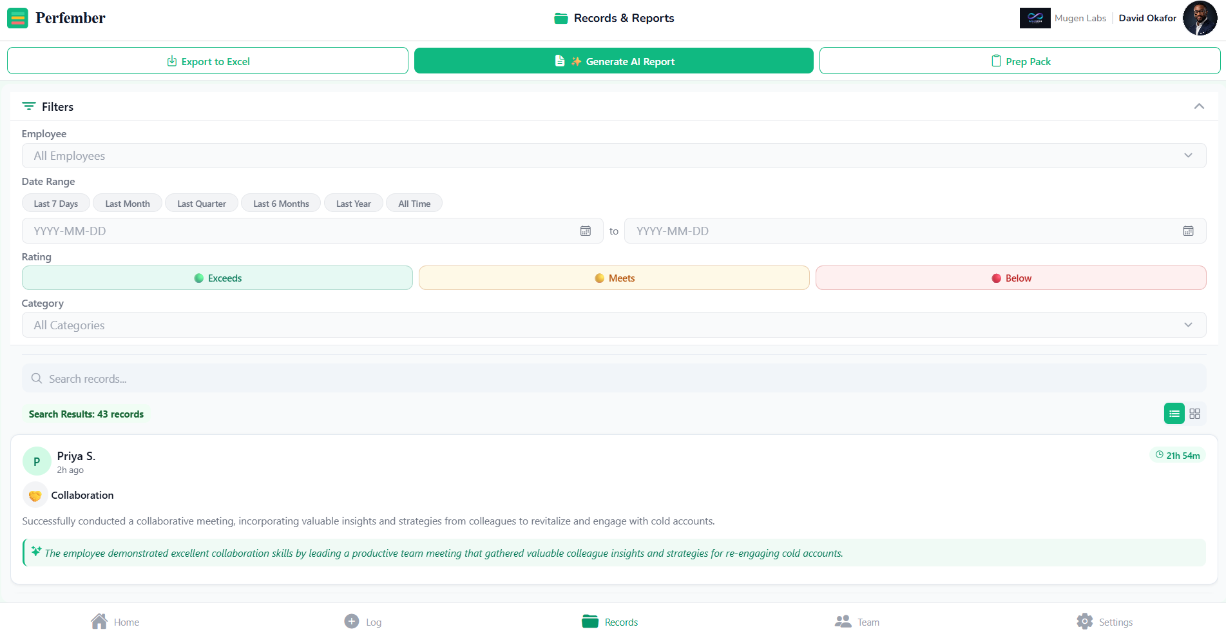Navigate to the Settings tab

[1105, 621]
